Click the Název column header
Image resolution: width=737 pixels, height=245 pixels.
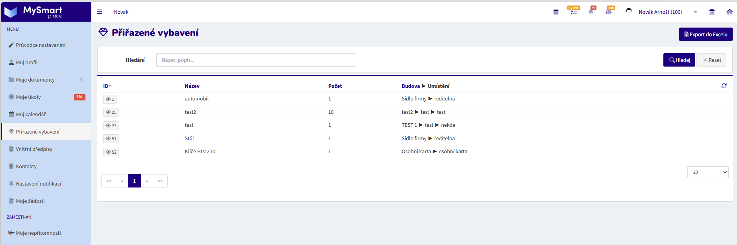pyautogui.click(x=192, y=86)
